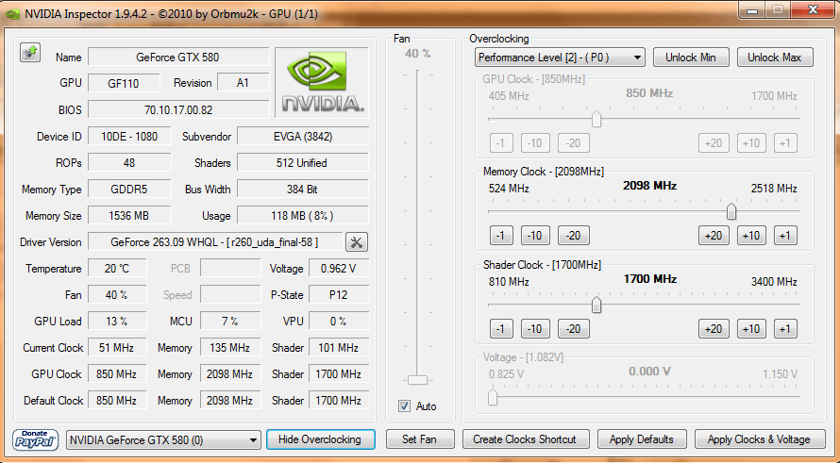Click GPU Clock -20 button
This screenshot has height=463, width=840.
573,143
